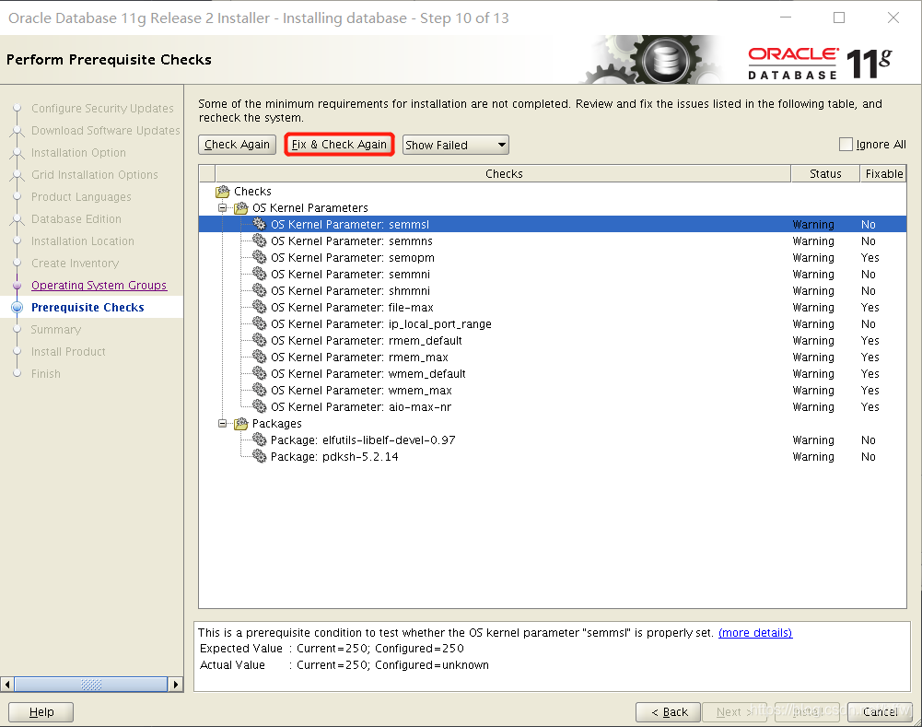Click the Checks column header
The image size is (922, 727).
pyautogui.click(x=503, y=173)
